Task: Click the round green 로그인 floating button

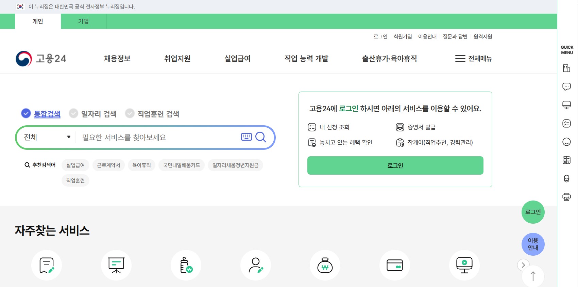Action: (x=533, y=212)
